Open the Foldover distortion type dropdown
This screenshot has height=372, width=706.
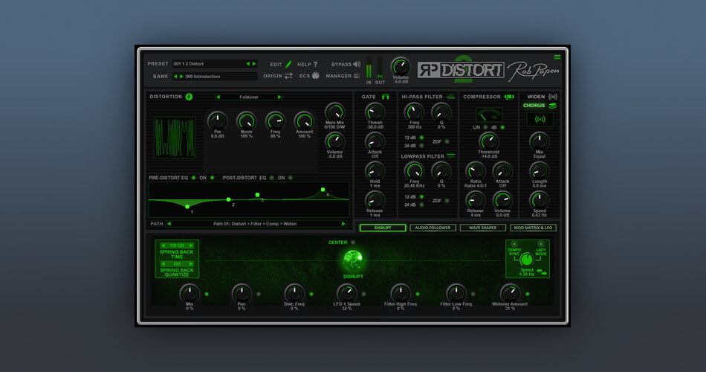pyautogui.click(x=248, y=97)
